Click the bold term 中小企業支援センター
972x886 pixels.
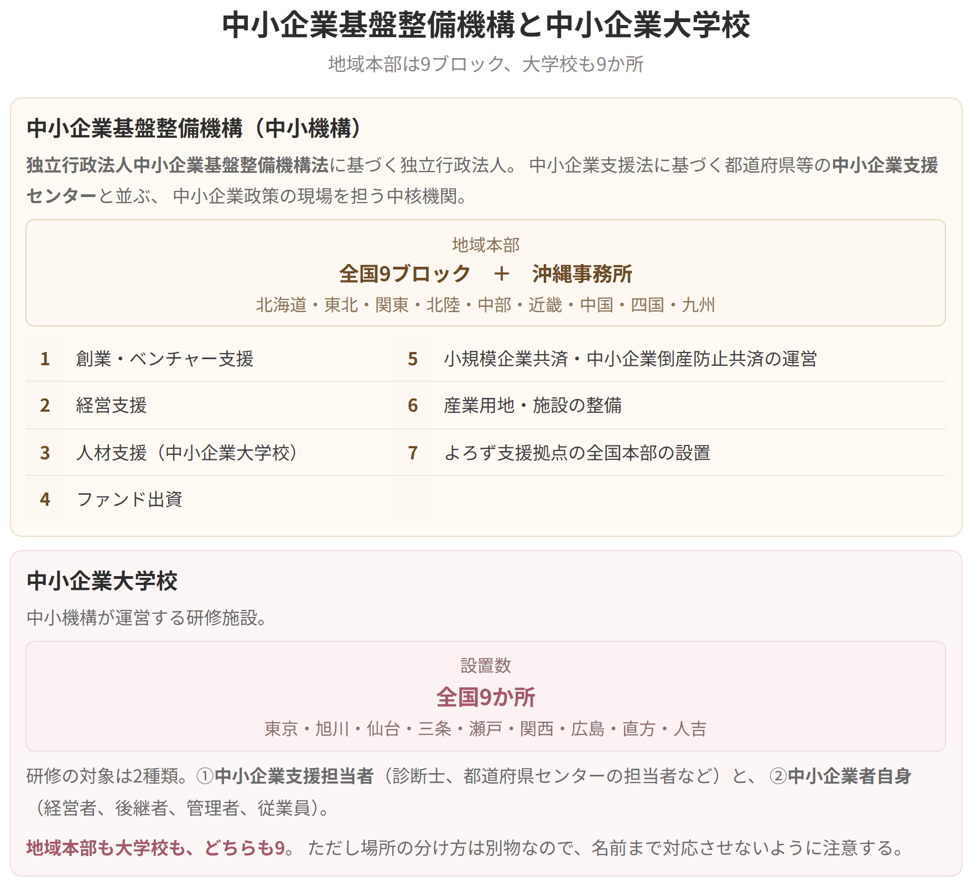pyautogui.click(x=482, y=180)
